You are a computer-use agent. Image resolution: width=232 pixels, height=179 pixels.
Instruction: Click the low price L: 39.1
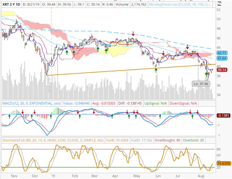click(79, 5)
